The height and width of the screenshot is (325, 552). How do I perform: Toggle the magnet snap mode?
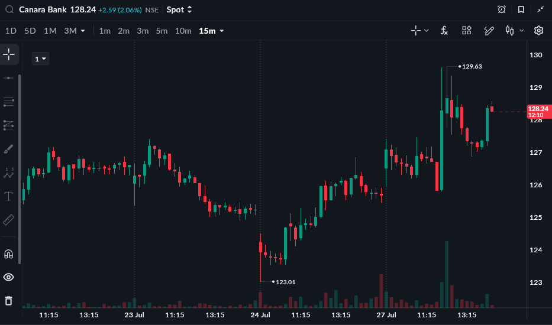click(x=8, y=254)
